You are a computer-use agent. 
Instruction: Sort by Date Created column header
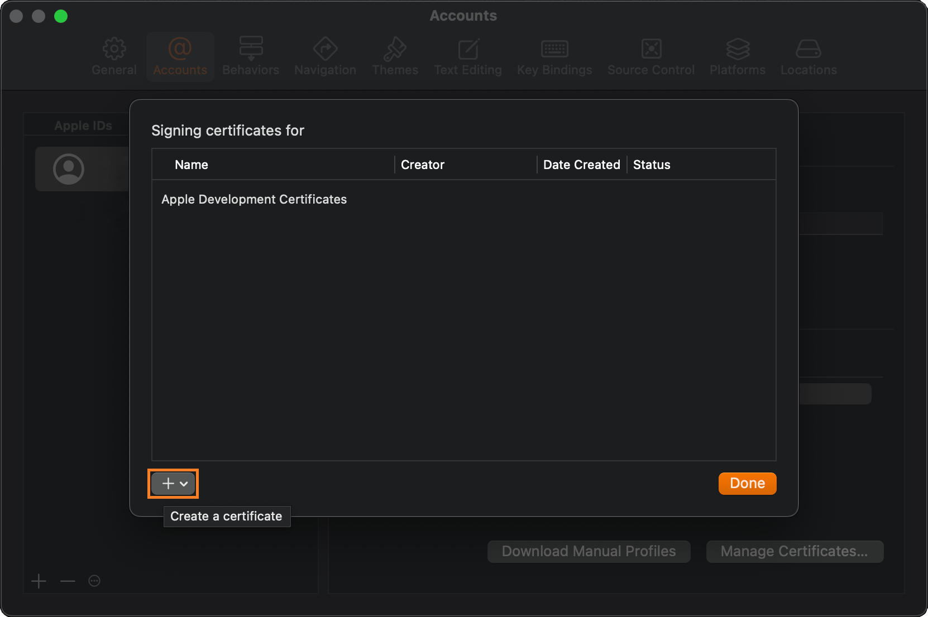[581, 165]
